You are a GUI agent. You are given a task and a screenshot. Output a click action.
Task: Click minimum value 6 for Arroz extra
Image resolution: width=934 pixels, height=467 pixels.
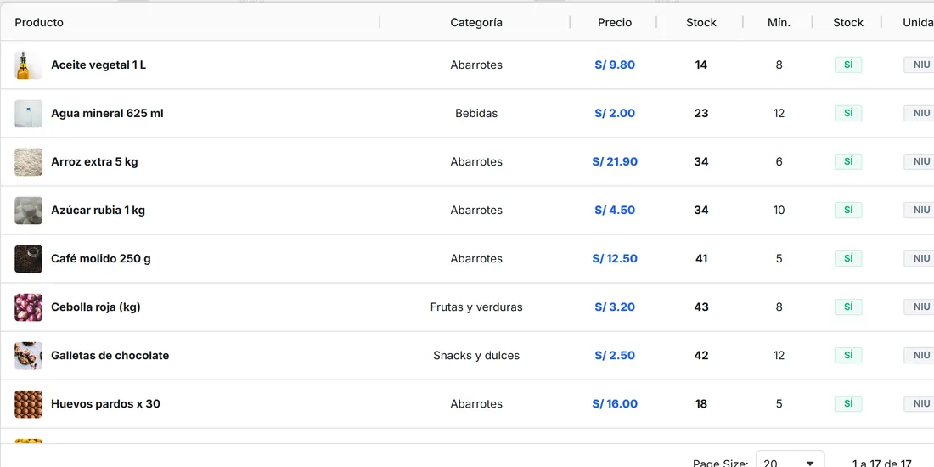point(779,162)
